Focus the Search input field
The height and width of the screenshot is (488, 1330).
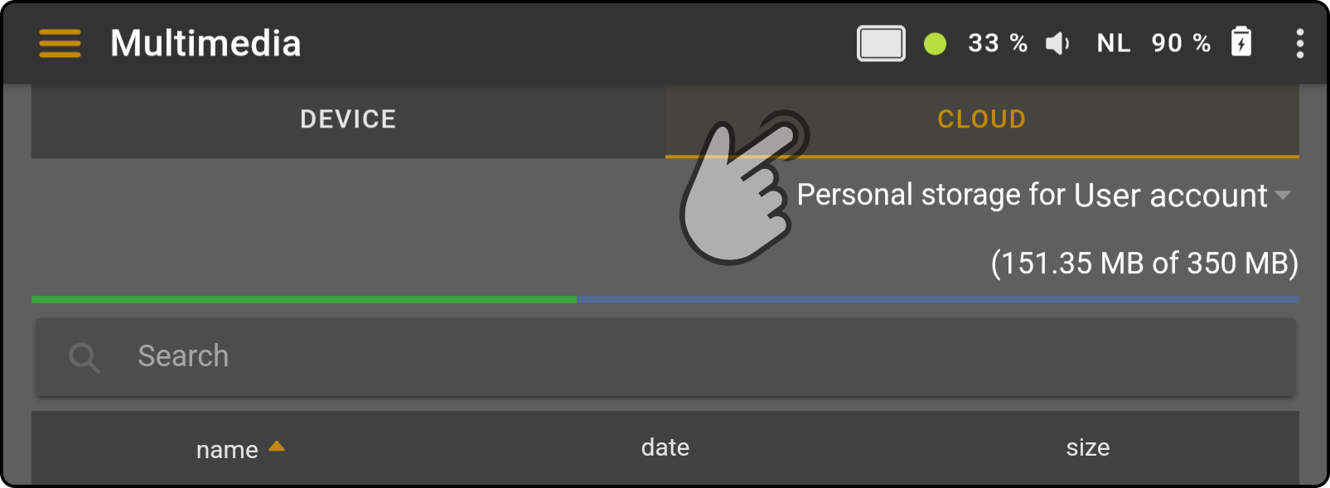665,357
